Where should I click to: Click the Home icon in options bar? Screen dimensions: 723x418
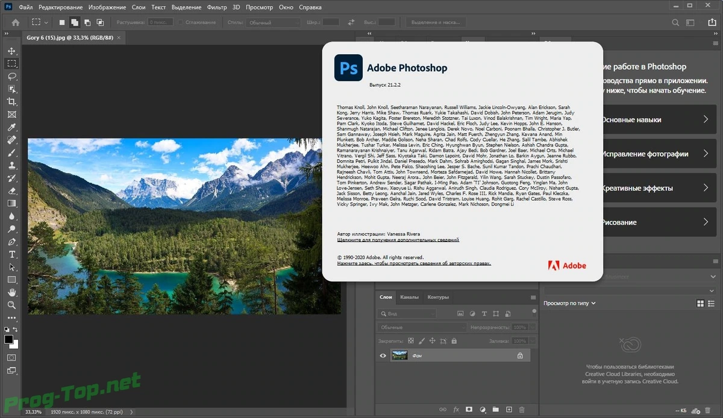(16, 22)
